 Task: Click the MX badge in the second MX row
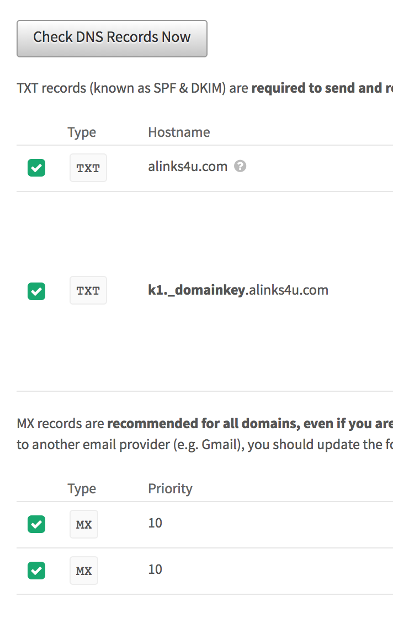pos(84,571)
